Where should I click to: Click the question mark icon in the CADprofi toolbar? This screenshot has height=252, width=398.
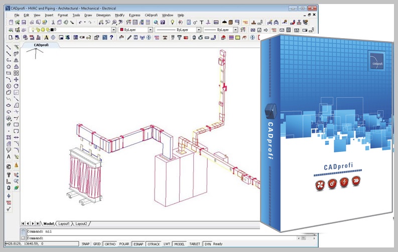click(x=111, y=38)
